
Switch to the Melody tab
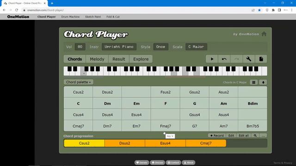(97, 59)
